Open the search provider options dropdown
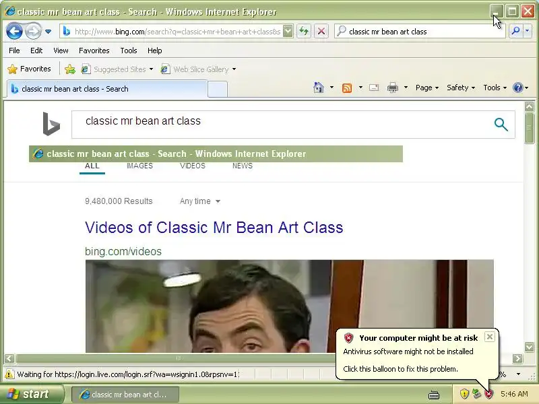The image size is (539, 404). click(528, 31)
